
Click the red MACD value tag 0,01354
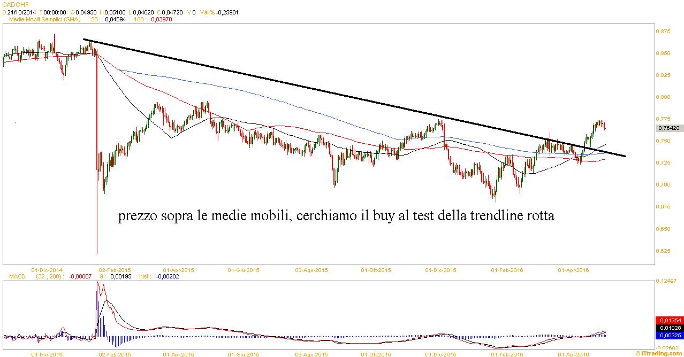[669, 320]
